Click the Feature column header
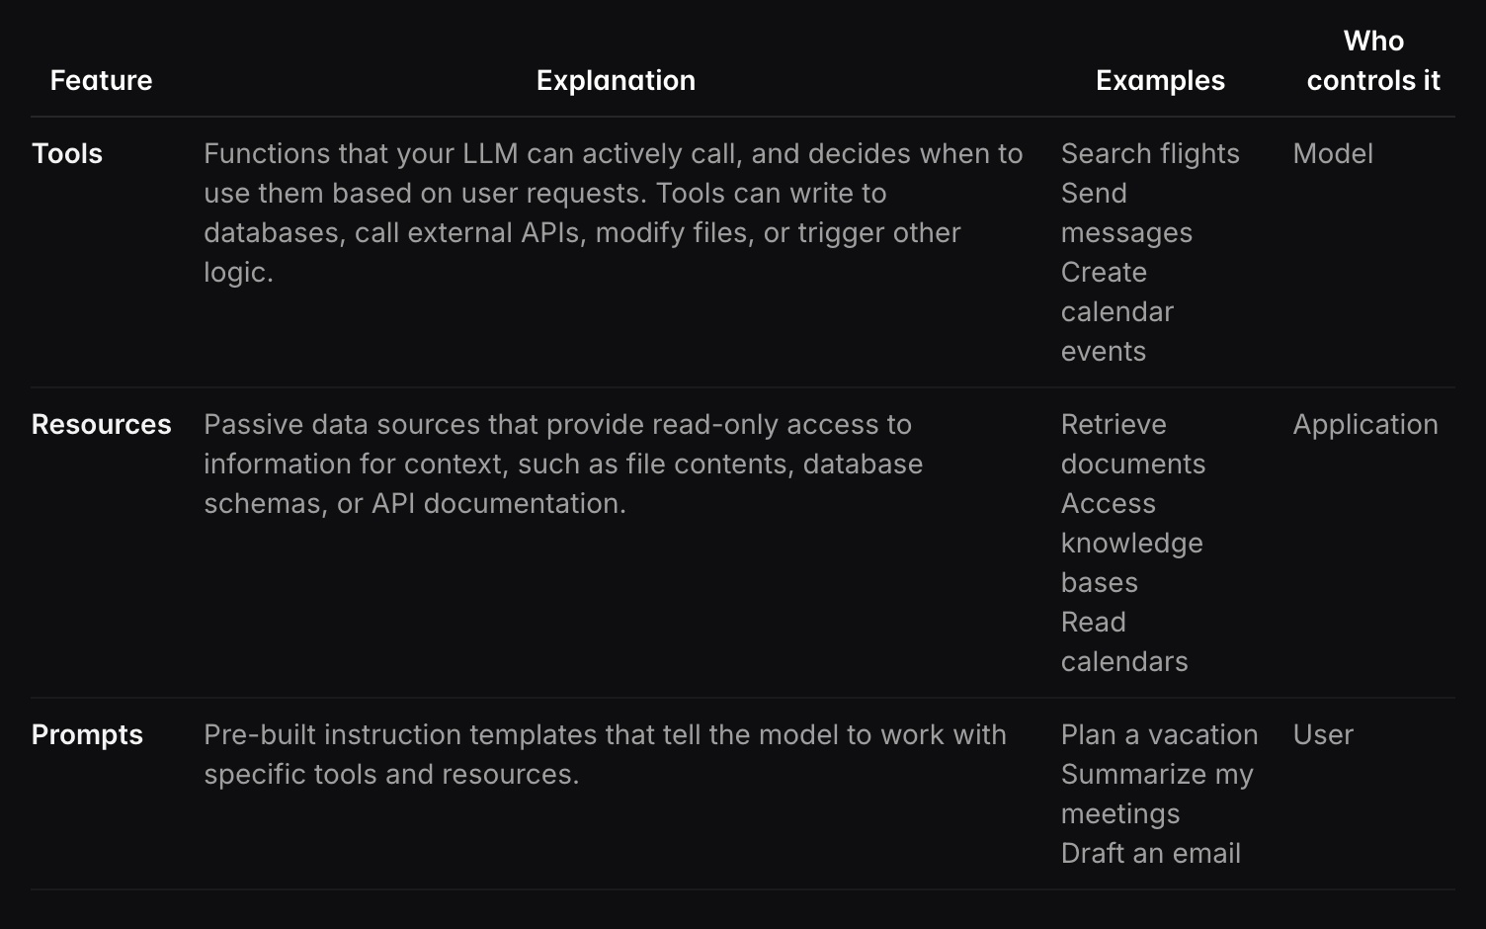 tap(101, 80)
